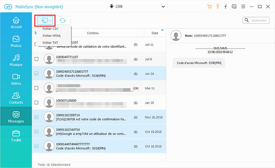Click the key register icon
Image resolution: width=275 pixels, height=168 pixels.
[x=218, y=7]
